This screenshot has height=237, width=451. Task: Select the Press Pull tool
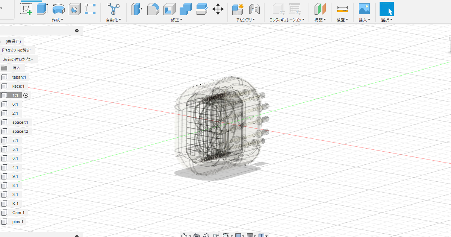click(x=137, y=9)
